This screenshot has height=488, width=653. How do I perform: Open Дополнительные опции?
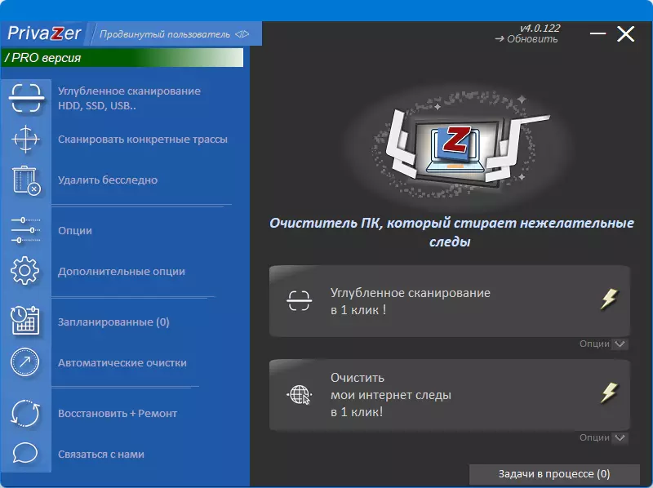pos(121,272)
